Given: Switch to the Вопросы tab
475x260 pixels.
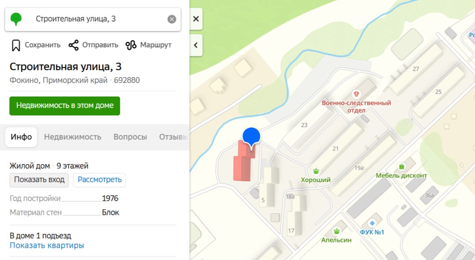Looking at the screenshot, I should click(130, 137).
